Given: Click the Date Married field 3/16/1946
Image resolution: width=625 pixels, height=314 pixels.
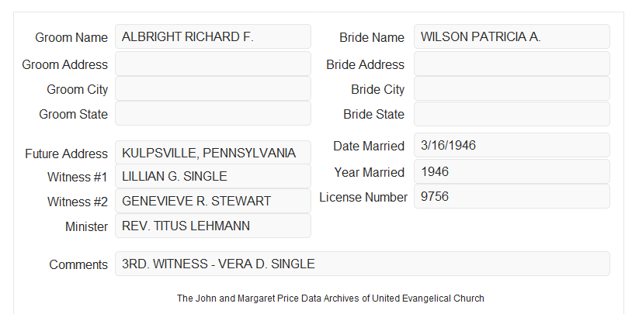Looking at the screenshot, I should [x=512, y=145].
